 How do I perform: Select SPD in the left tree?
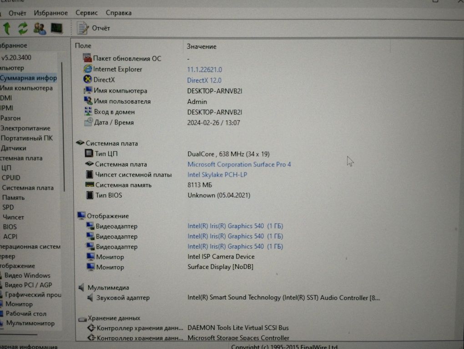(8, 207)
